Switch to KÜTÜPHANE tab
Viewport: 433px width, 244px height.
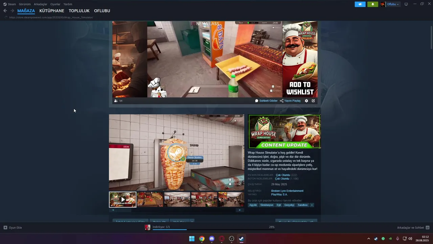[52, 11]
